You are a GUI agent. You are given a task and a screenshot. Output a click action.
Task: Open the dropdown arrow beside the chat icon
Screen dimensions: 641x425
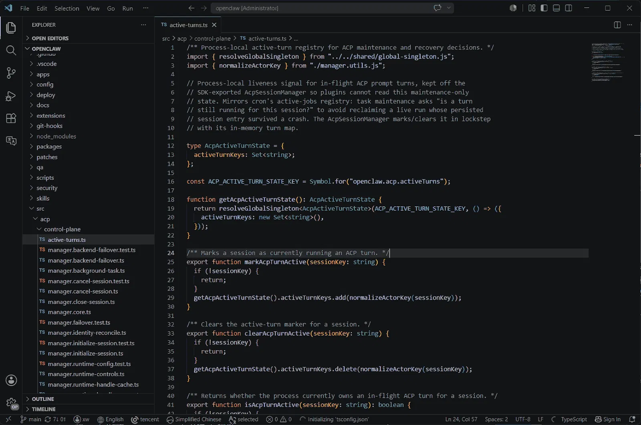point(449,8)
